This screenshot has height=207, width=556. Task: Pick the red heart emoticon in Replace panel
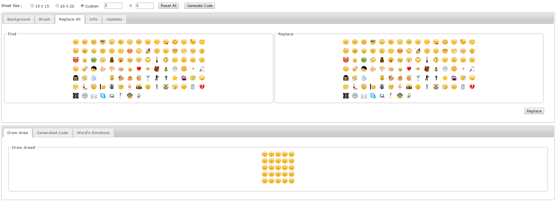(409, 69)
